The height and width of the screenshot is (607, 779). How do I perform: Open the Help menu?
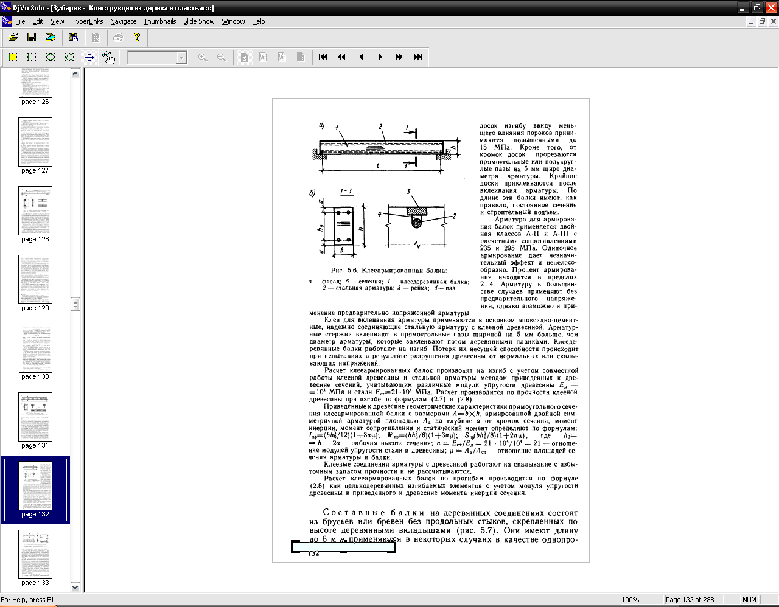point(259,21)
